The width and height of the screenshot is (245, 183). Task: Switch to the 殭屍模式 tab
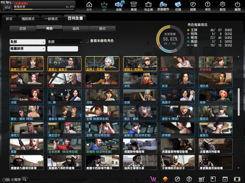tap(29, 19)
